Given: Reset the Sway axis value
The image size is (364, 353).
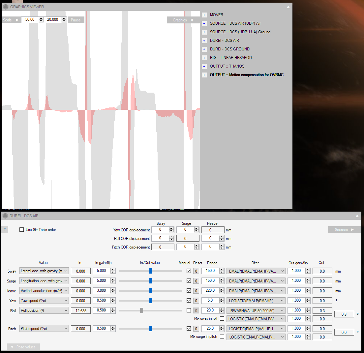Looking at the screenshot, I should [x=196, y=271].
